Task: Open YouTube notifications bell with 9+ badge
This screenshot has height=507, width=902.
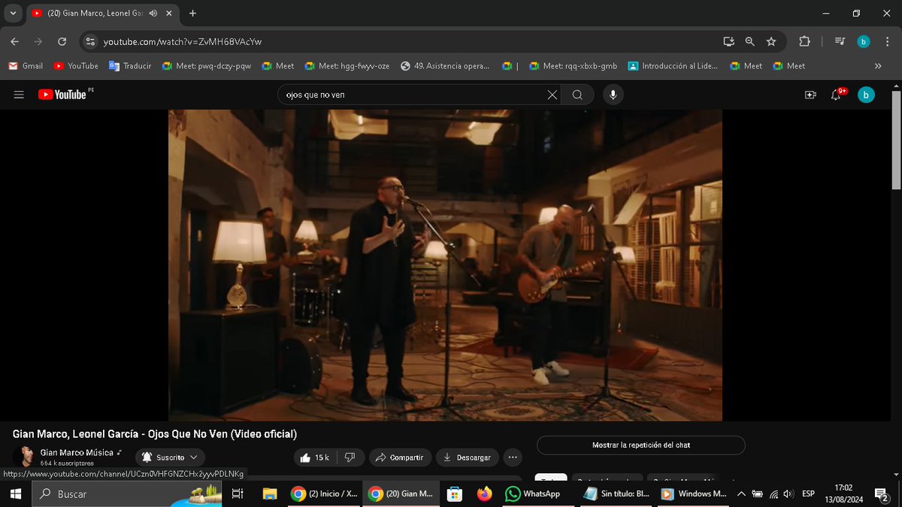Action: click(x=837, y=95)
